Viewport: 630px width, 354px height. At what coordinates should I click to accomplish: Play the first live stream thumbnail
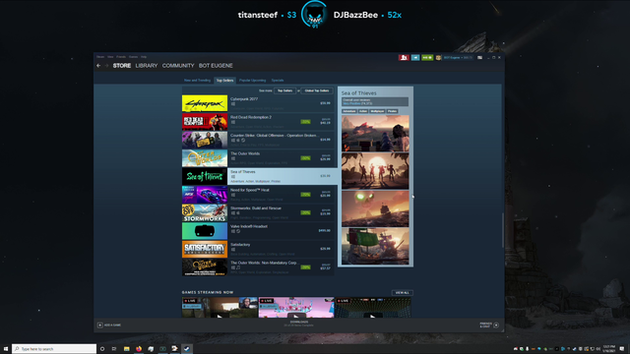[x=220, y=308]
